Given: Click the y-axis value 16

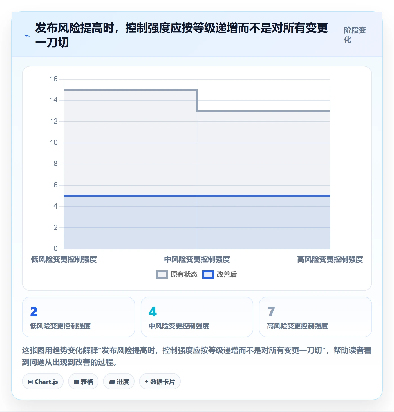Looking at the screenshot, I should pyautogui.click(x=54, y=79).
